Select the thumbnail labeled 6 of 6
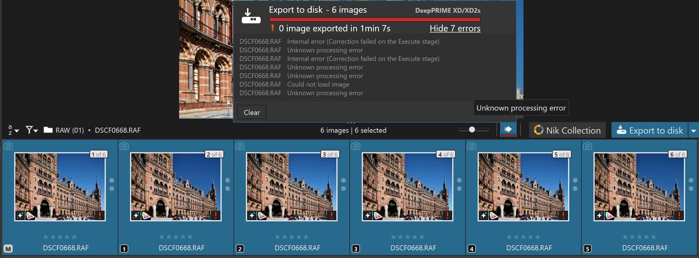699x258 pixels. pos(639,186)
